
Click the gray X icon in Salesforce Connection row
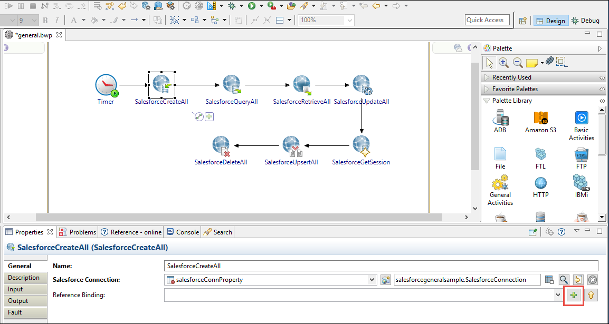point(592,280)
